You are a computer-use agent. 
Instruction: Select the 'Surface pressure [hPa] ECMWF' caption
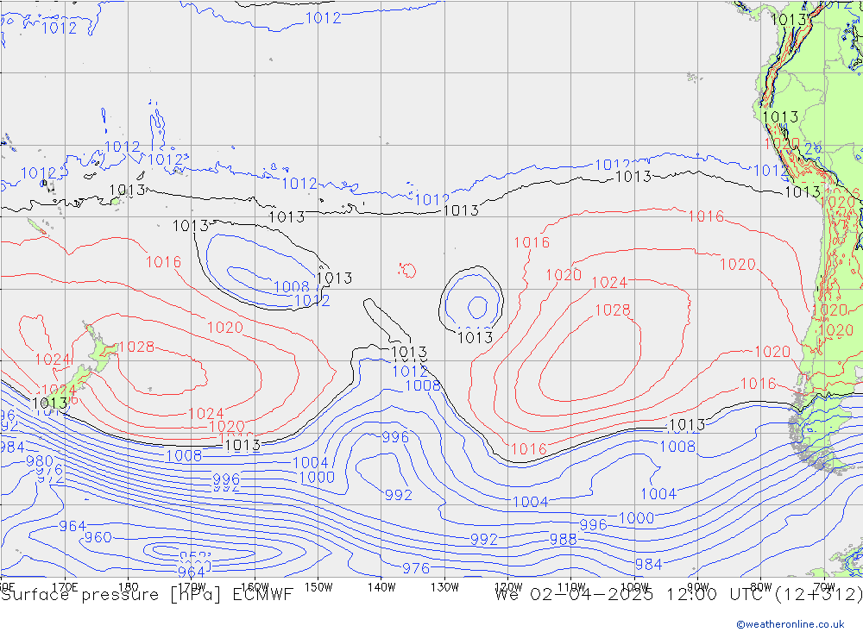[147, 595]
